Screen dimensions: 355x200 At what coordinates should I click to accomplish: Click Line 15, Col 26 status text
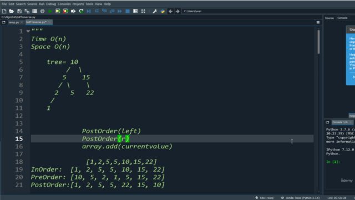tap(337, 198)
